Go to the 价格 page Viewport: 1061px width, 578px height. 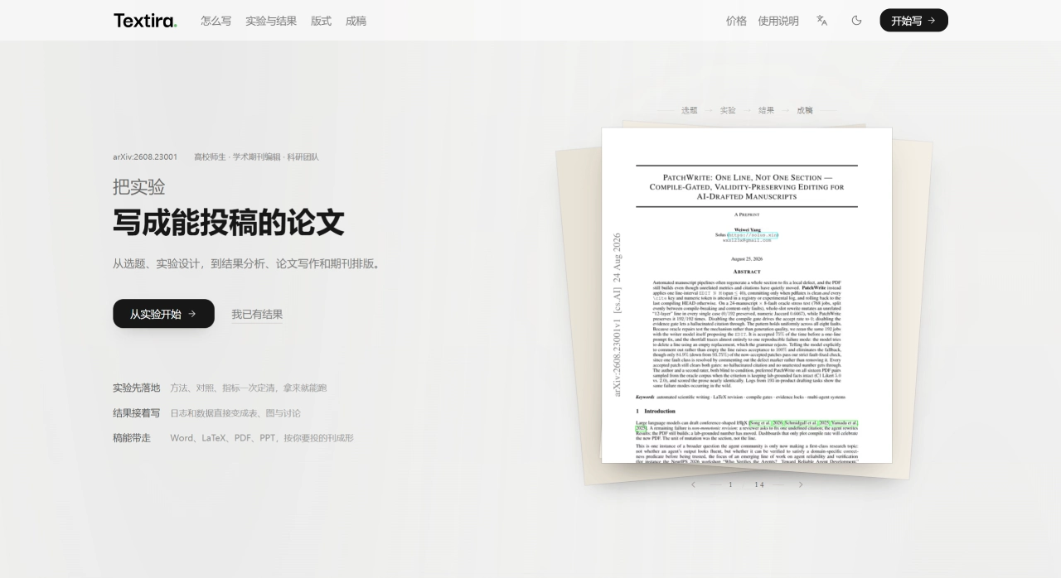pyautogui.click(x=736, y=21)
